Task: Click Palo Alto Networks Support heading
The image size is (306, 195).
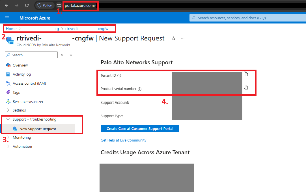Action: (x=137, y=62)
